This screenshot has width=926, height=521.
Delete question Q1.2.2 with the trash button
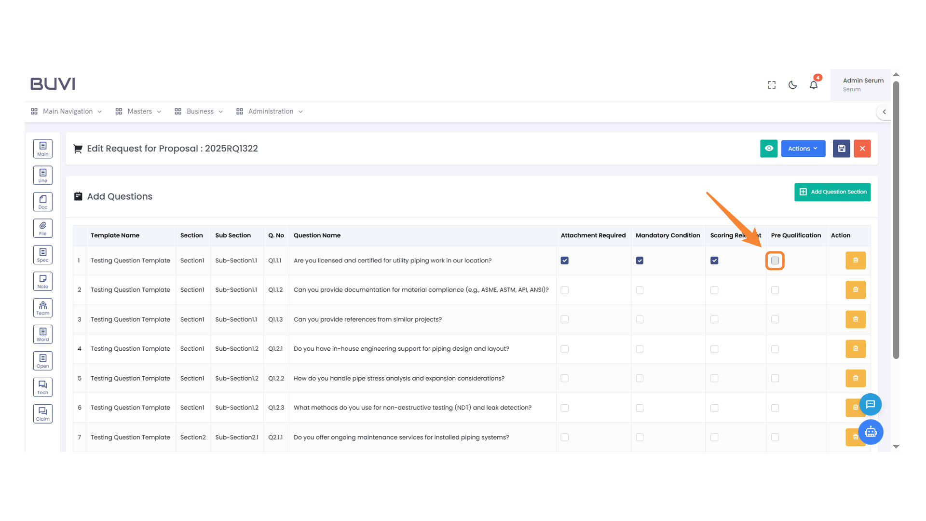(855, 378)
